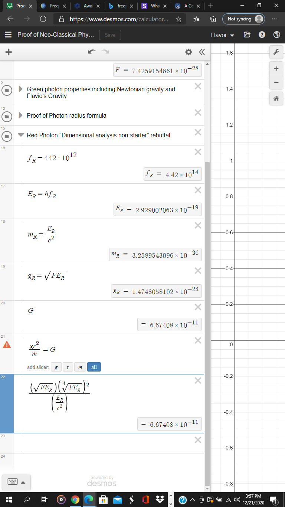Screen dimensions: 285x507
Task: Open the Desmos hamburger menu
Action: point(8,35)
